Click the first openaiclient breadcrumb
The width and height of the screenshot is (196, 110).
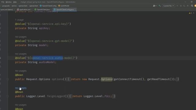coord(23,6)
